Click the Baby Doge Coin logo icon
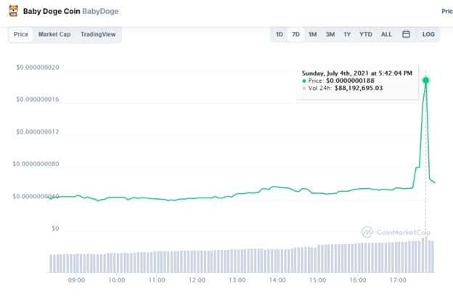This screenshot has width=453, height=297. [13, 11]
